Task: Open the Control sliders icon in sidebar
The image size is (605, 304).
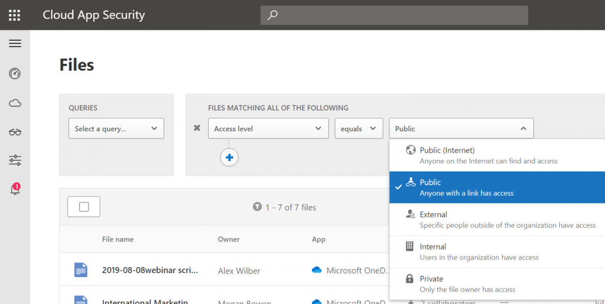Action: [15, 160]
